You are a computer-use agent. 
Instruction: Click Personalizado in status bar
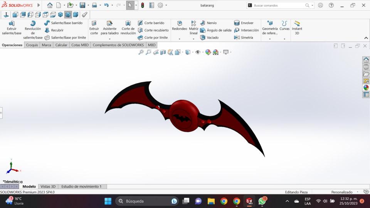pyautogui.click(x=342, y=192)
